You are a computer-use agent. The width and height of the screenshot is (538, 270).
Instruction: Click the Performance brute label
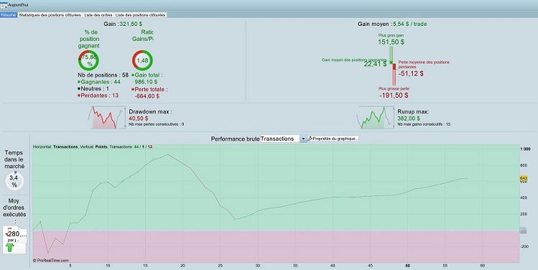235,139
